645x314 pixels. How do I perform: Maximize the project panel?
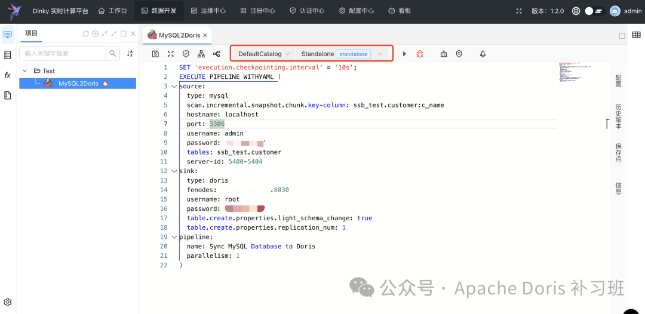124,33
